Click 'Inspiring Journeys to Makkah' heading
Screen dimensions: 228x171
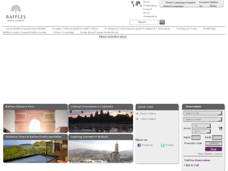(89, 137)
